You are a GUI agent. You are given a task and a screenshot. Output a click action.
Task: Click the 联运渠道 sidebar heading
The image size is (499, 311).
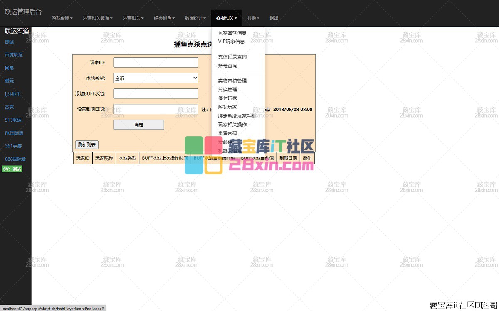coord(17,31)
